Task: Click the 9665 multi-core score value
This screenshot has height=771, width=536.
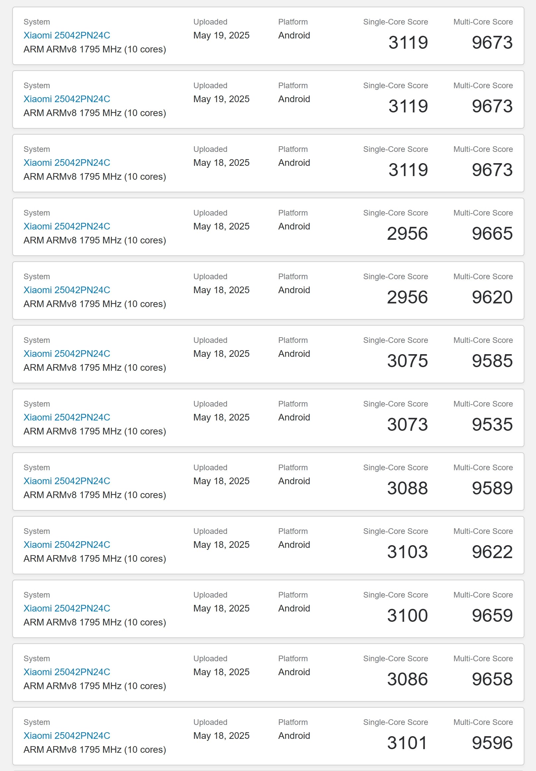Action: coord(492,233)
